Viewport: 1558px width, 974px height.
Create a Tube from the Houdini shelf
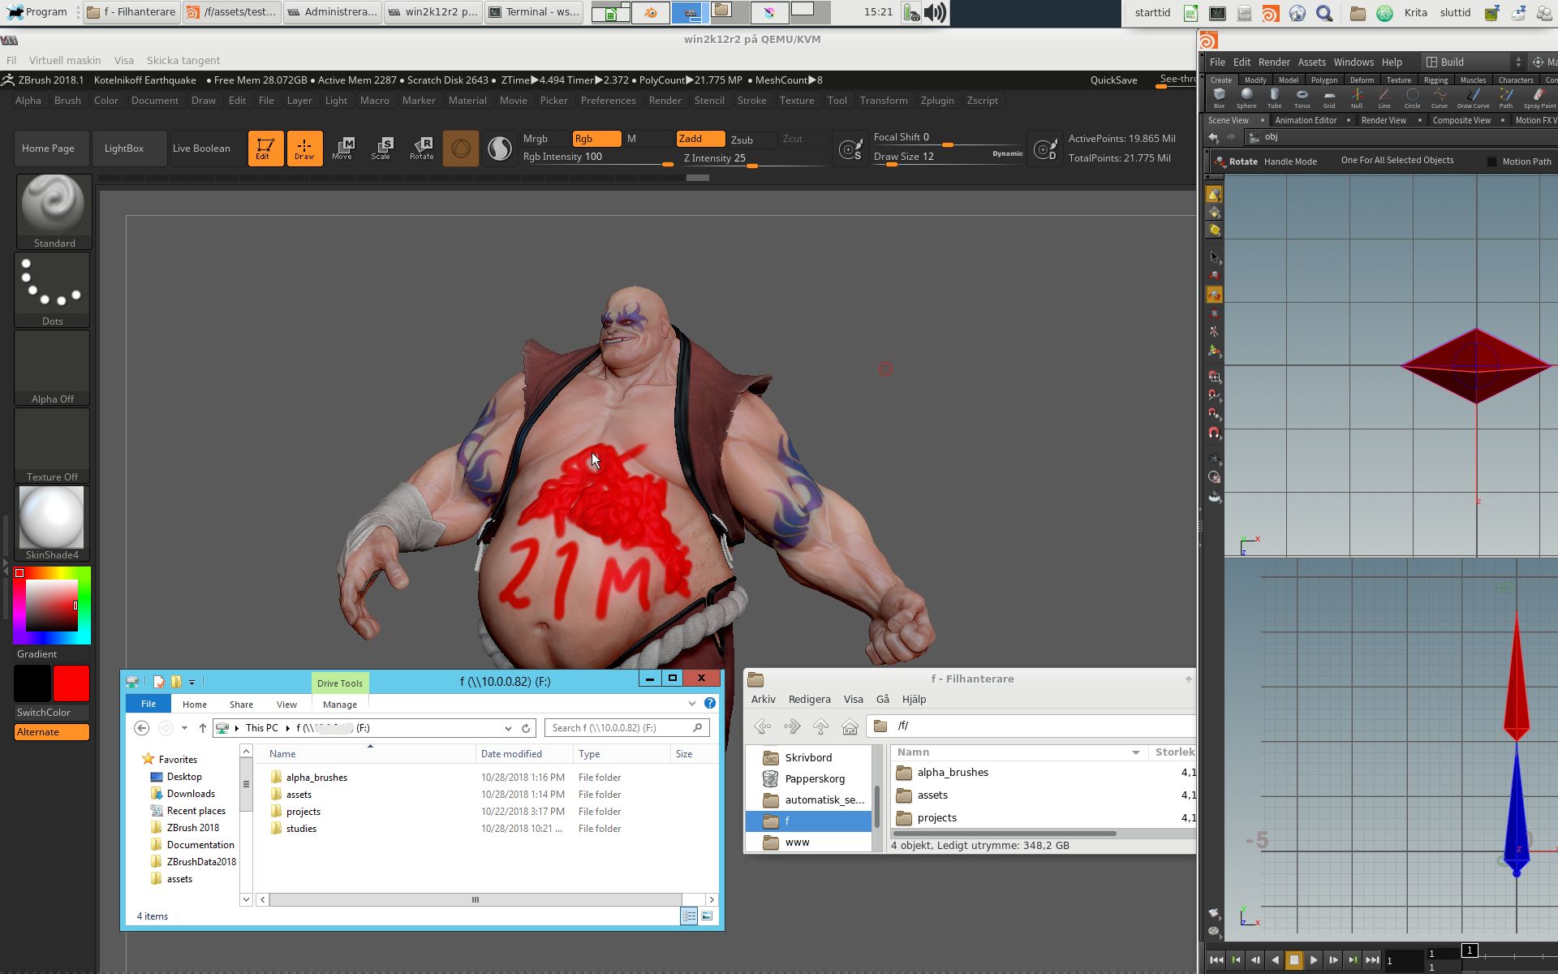tap(1274, 98)
